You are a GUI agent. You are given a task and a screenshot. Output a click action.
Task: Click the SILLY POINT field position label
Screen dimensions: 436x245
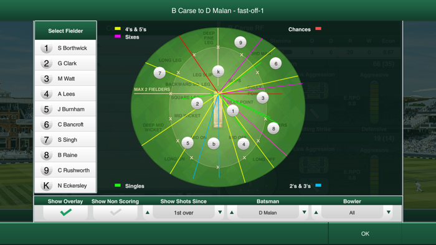(x=240, y=102)
